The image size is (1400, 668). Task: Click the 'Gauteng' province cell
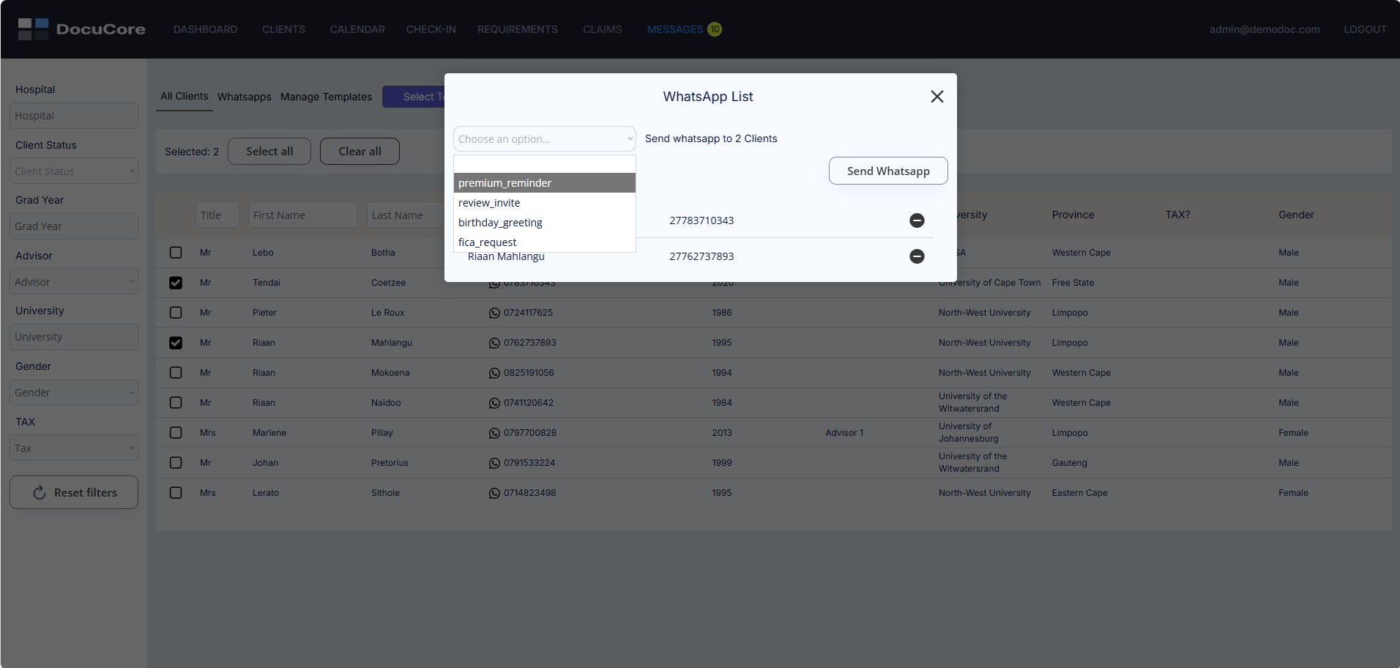click(x=1070, y=463)
